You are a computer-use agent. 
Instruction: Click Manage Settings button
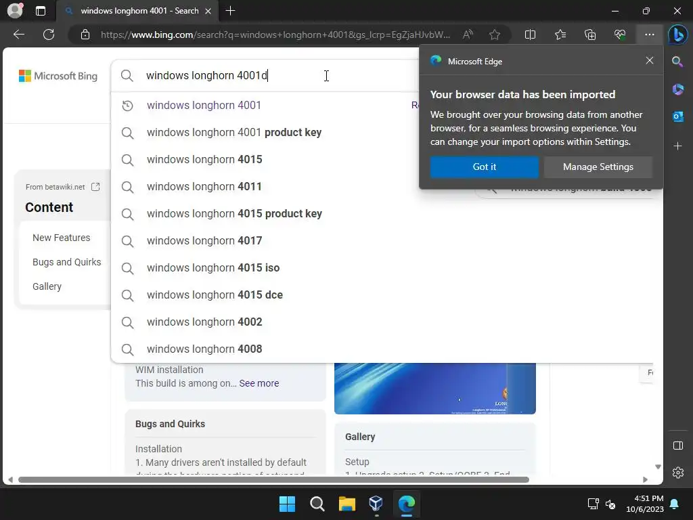coord(598,167)
